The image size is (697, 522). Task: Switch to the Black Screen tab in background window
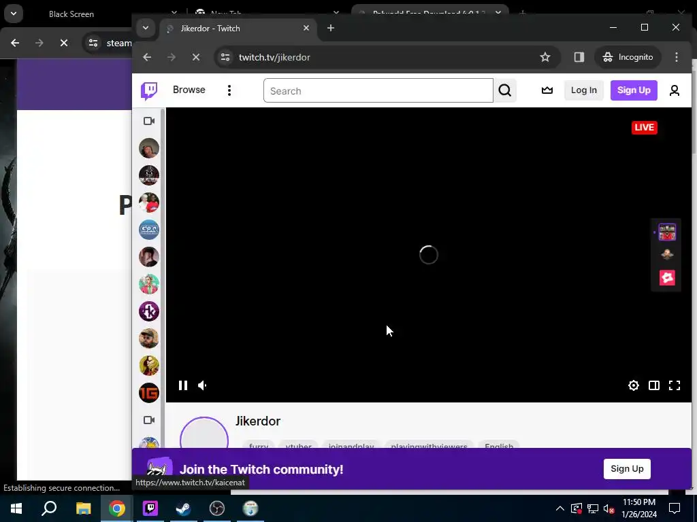click(71, 14)
